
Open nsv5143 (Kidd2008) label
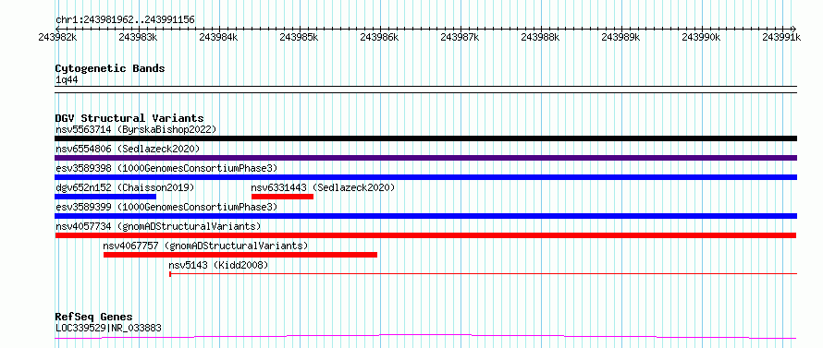(x=218, y=265)
